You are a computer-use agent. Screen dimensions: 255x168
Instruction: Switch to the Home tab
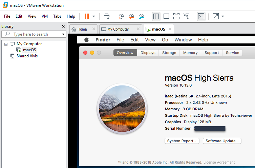tap(84, 29)
